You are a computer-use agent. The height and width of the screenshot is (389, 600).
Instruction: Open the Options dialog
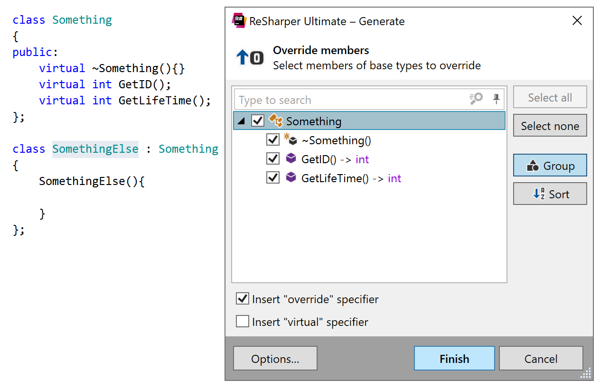(275, 358)
